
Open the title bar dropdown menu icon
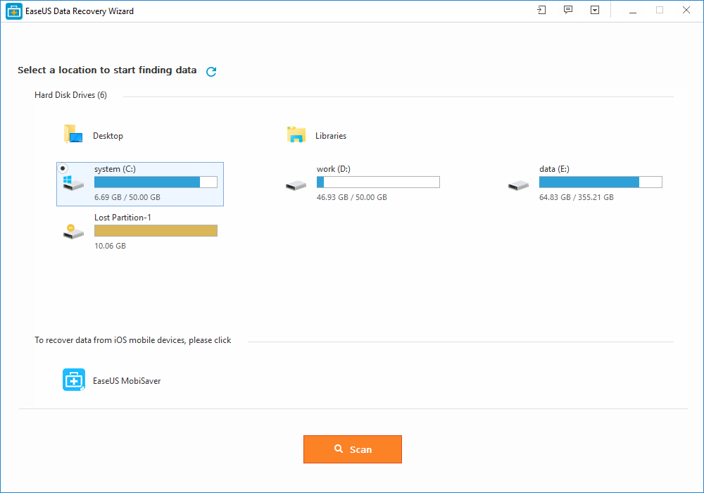pyautogui.click(x=594, y=10)
